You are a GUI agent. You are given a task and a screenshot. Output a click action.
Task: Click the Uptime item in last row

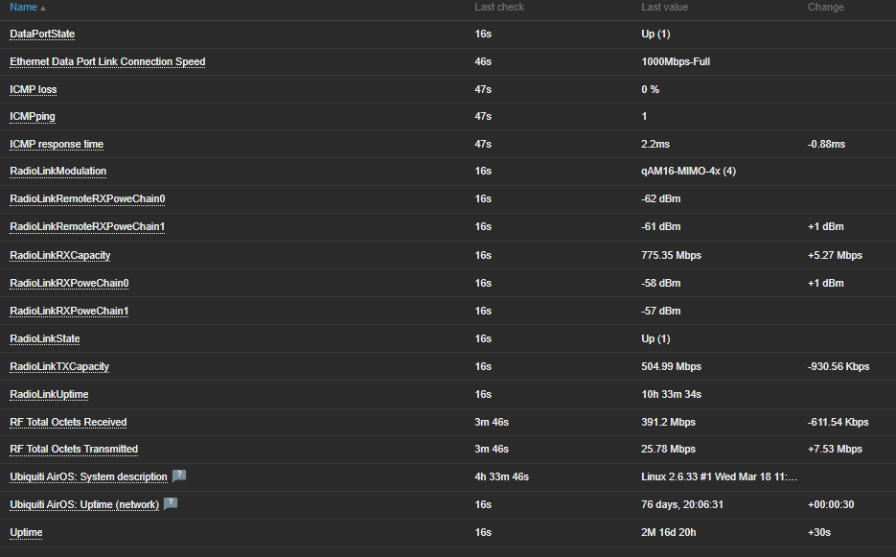click(26, 532)
